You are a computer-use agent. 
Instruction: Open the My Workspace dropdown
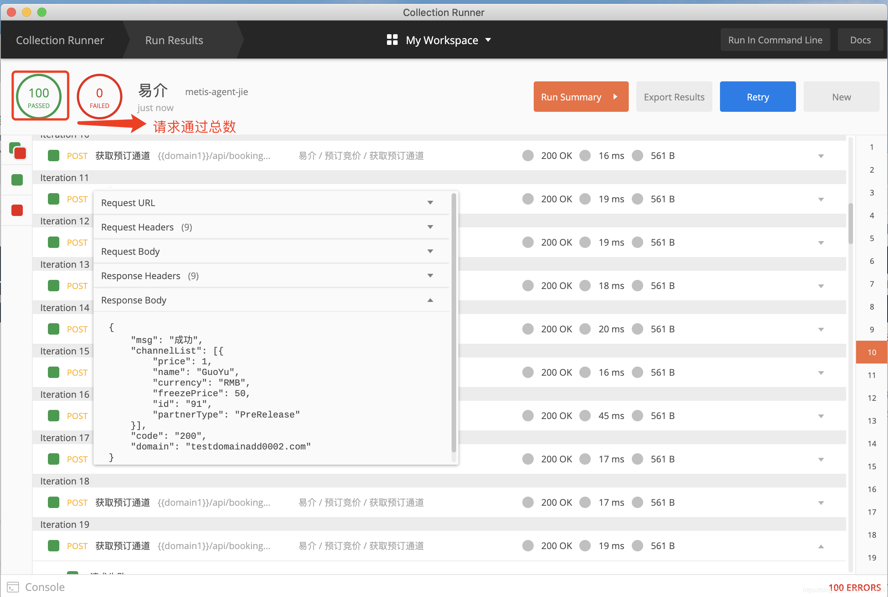coord(489,40)
